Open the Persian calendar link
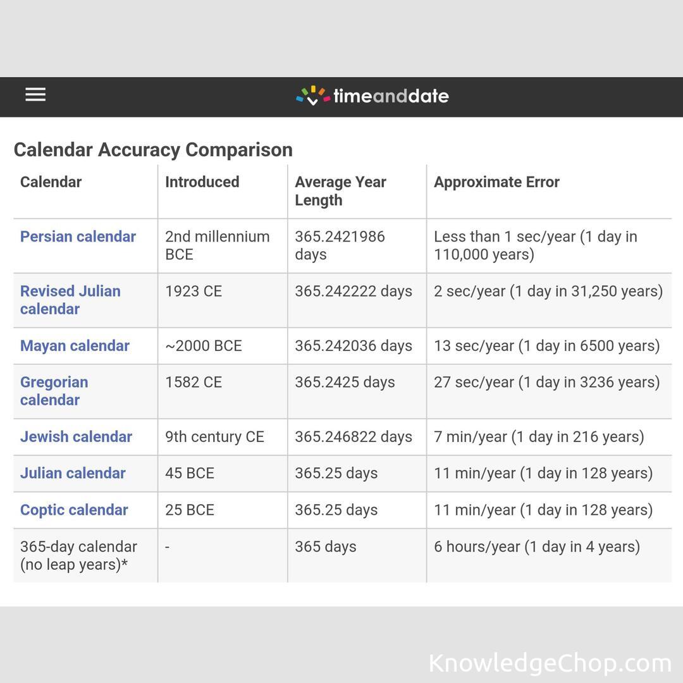This screenshot has height=683, width=683. [78, 237]
